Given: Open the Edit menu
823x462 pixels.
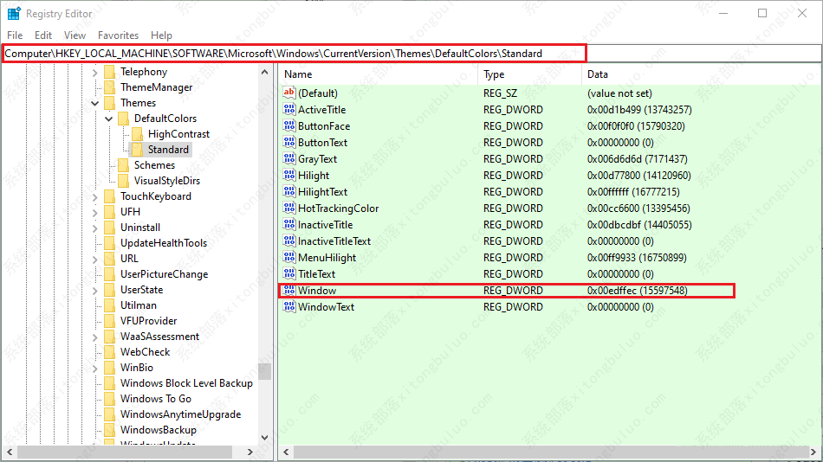Looking at the screenshot, I should (43, 35).
